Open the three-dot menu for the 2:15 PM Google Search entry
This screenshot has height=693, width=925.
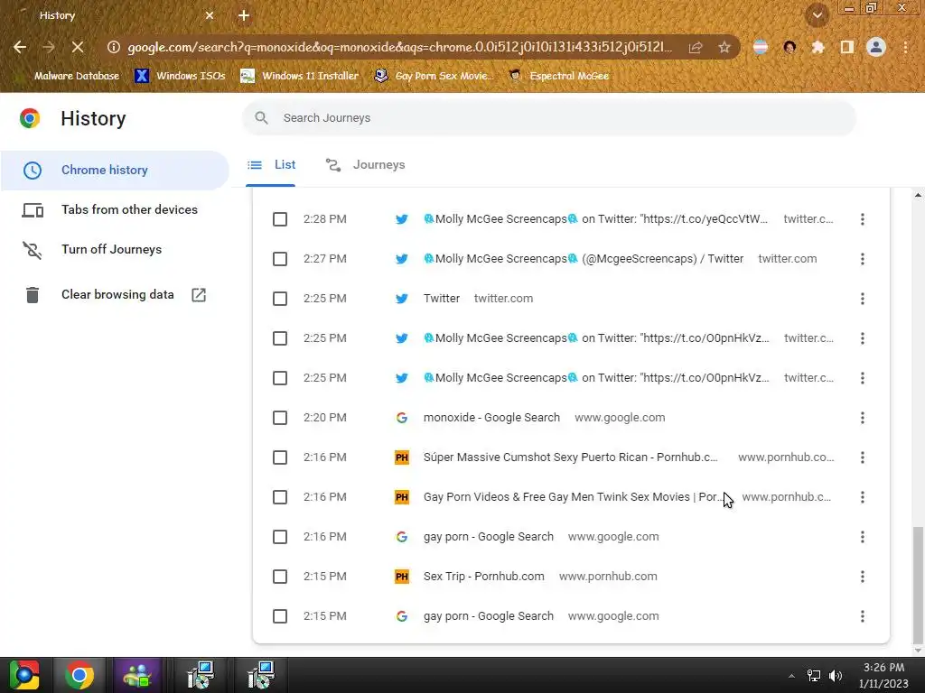[x=863, y=616]
